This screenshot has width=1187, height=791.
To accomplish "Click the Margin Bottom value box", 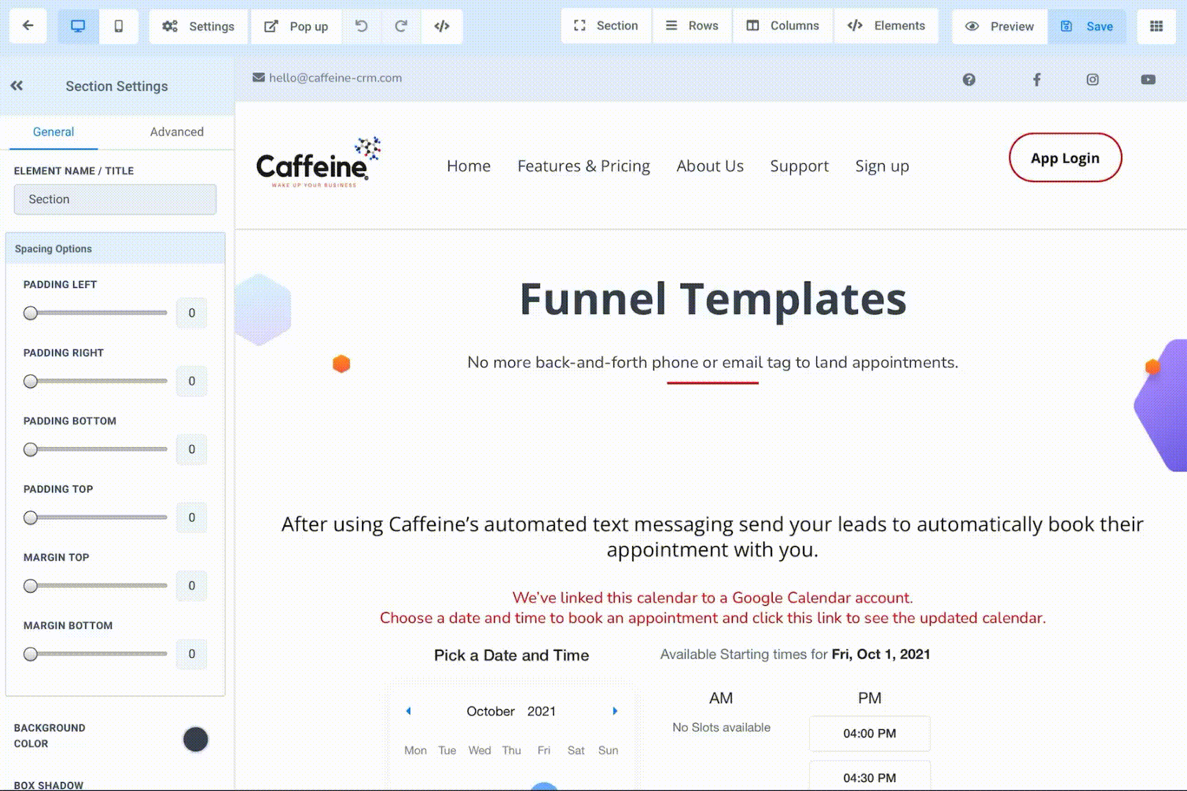I will tap(192, 654).
